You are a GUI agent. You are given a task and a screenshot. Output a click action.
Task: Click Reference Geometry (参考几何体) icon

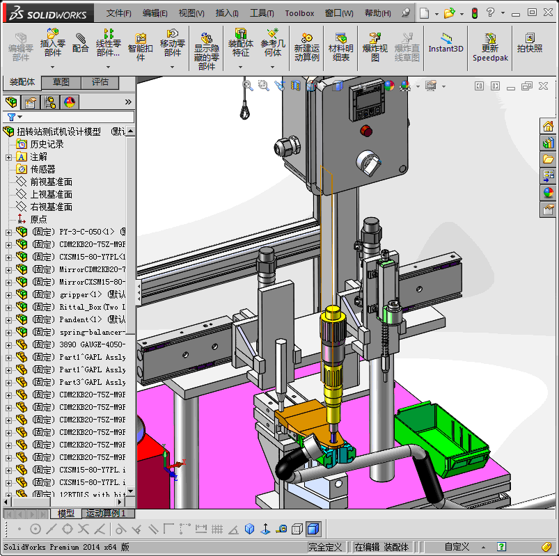point(273,42)
